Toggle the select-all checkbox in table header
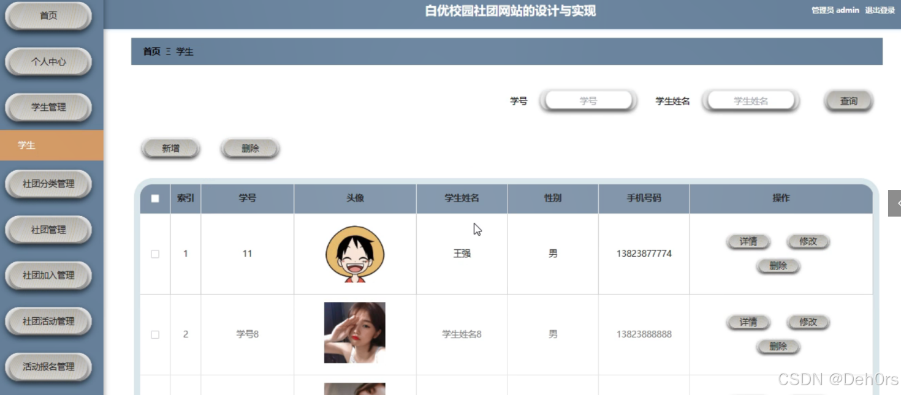Viewport: 901px width, 395px height. tap(155, 198)
